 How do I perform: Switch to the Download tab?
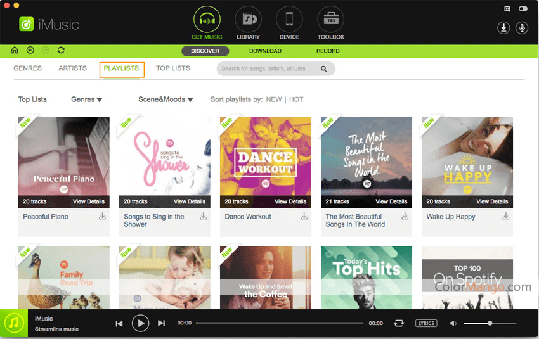[x=265, y=51]
